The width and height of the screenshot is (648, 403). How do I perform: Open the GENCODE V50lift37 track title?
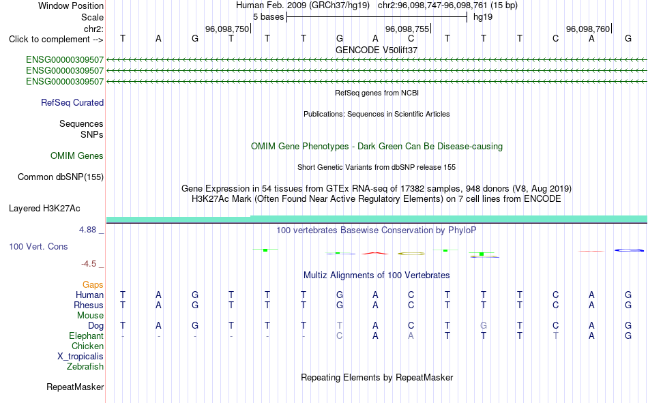pos(377,50)
